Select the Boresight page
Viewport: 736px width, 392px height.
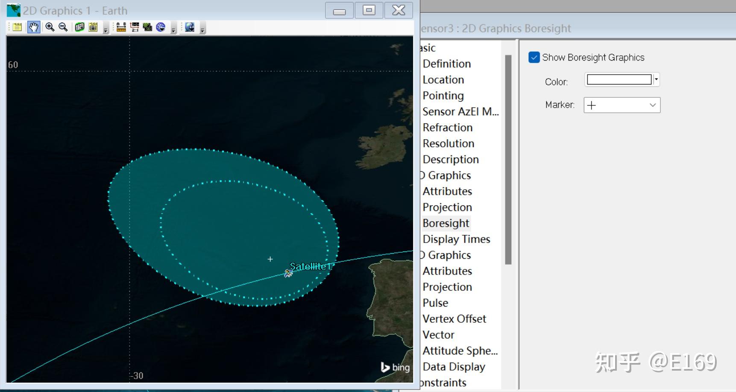pos(446,223)
